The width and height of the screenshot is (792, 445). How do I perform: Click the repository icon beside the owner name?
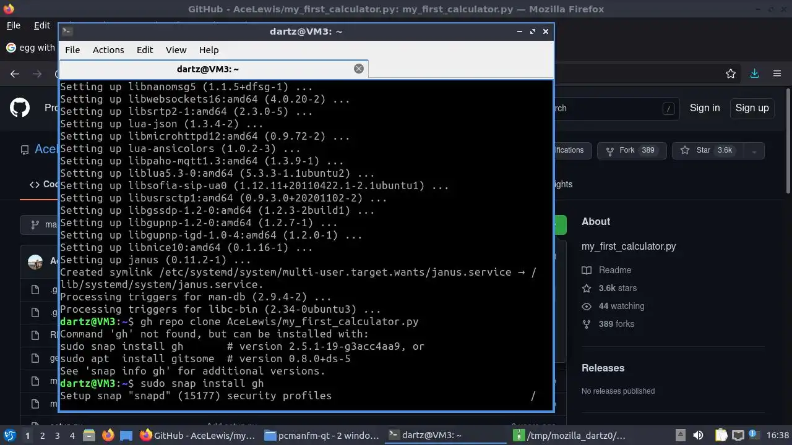point(25,150)
